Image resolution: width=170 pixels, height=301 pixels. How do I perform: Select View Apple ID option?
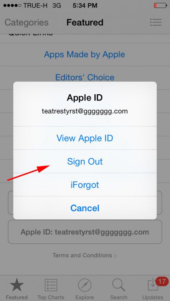85,138
